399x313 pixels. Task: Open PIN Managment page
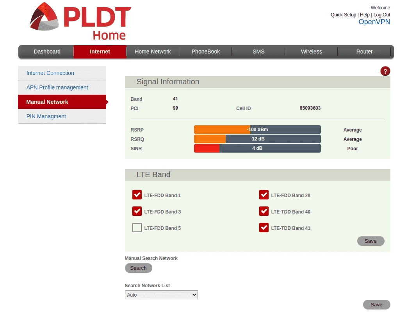point(62,116)
